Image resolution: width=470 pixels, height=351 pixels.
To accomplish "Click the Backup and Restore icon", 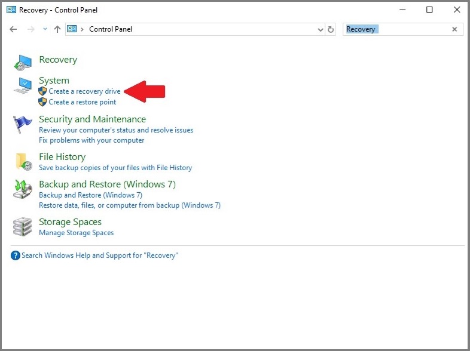I will point(23,189).
